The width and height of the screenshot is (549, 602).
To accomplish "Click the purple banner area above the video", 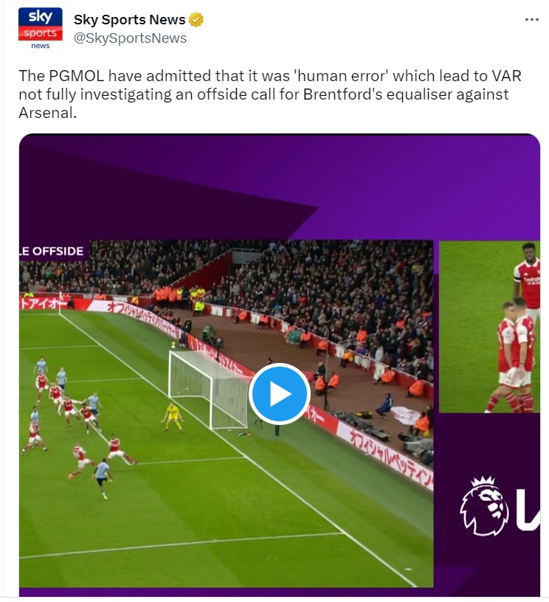I will click(x=279, y=186).
